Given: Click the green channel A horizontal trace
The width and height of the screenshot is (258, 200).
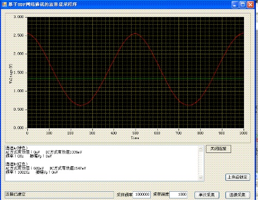Looking at the screenshot, I should 136,79.
